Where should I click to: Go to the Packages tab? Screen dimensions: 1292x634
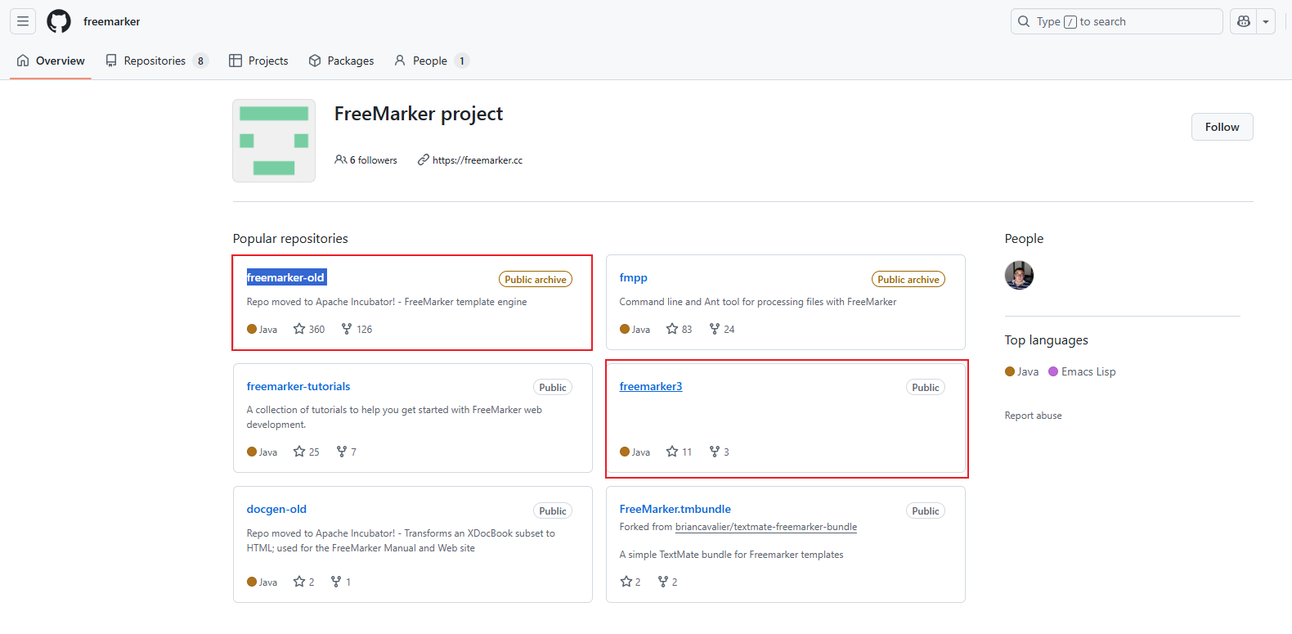point(341,61)
